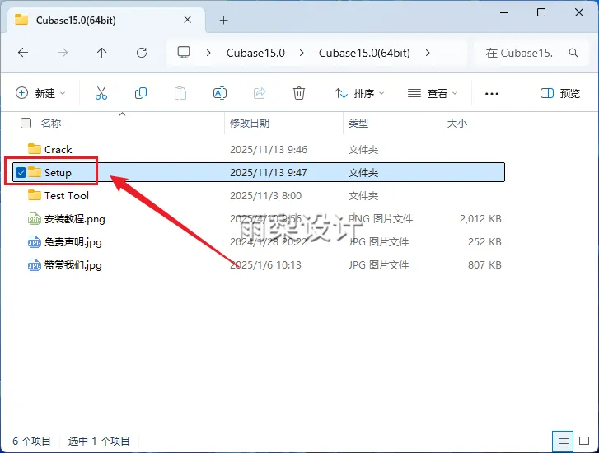Select the file 安装教程.png
599x453 pixels.
point(75,219)
